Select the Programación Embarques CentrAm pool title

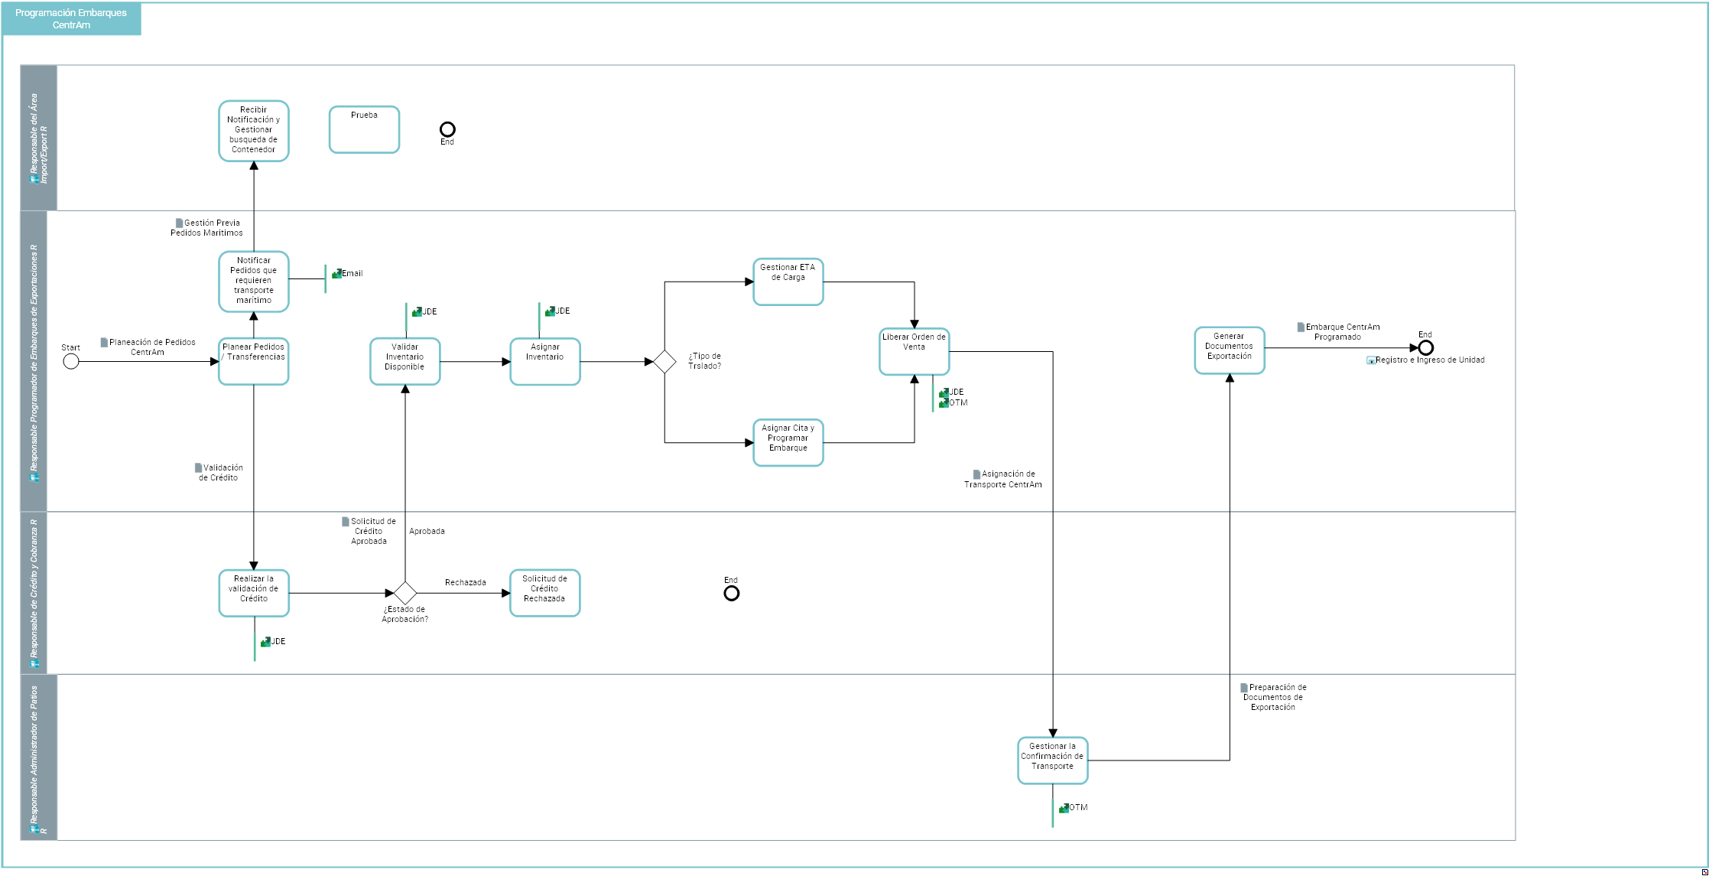71,19
